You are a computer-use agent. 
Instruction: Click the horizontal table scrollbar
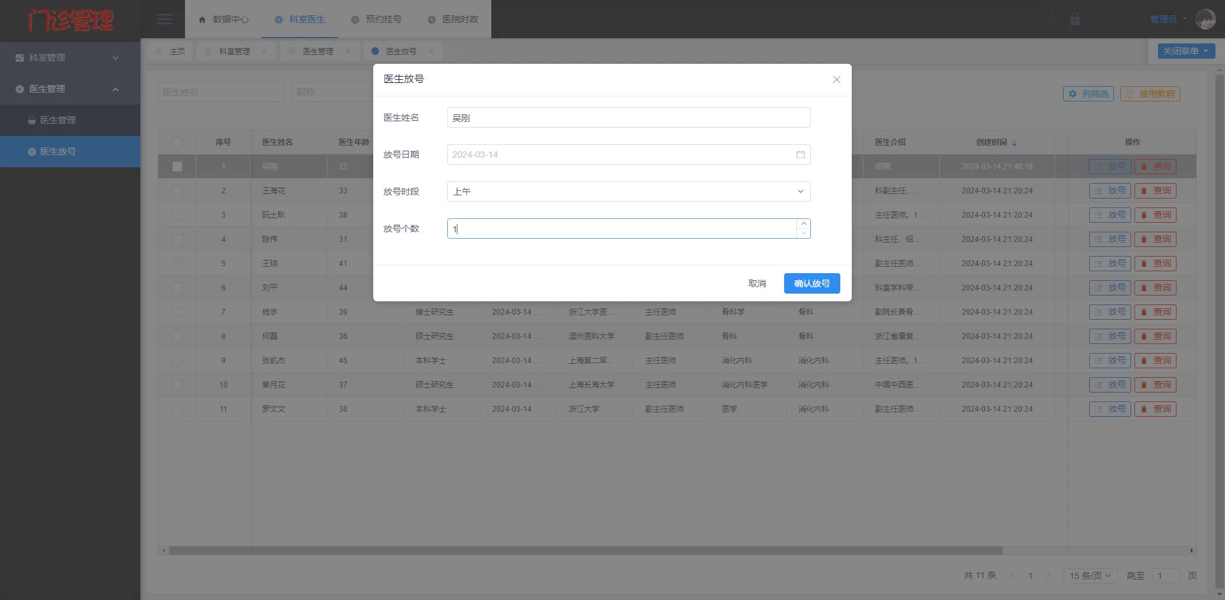pos(586,550)
